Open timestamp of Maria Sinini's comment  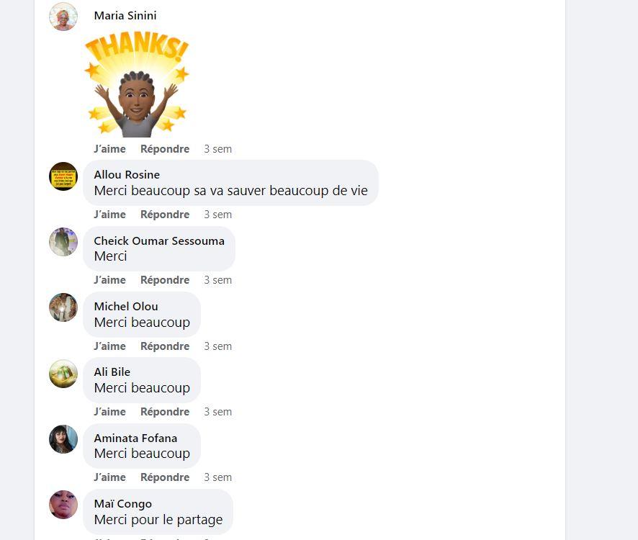217,149
